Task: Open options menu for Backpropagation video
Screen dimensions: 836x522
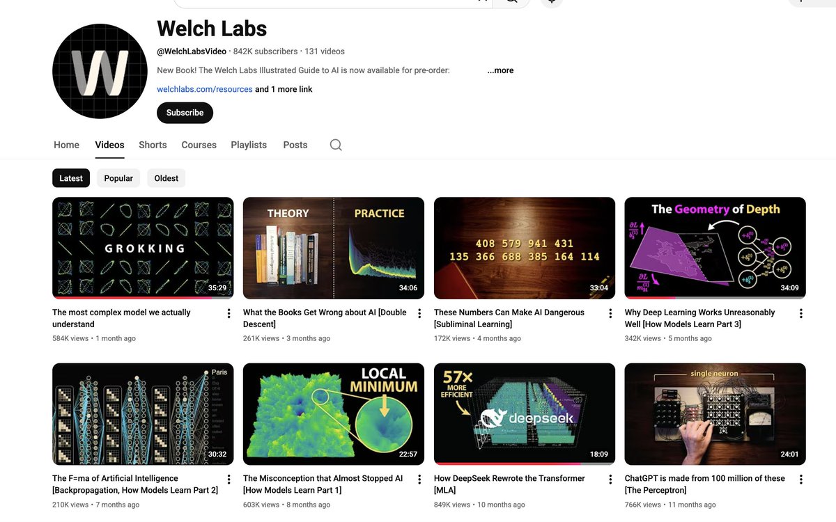Action: click(229, 480)
